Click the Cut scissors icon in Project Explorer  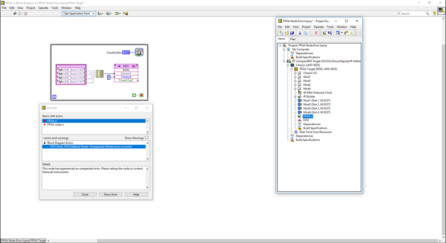click(300, 33)
